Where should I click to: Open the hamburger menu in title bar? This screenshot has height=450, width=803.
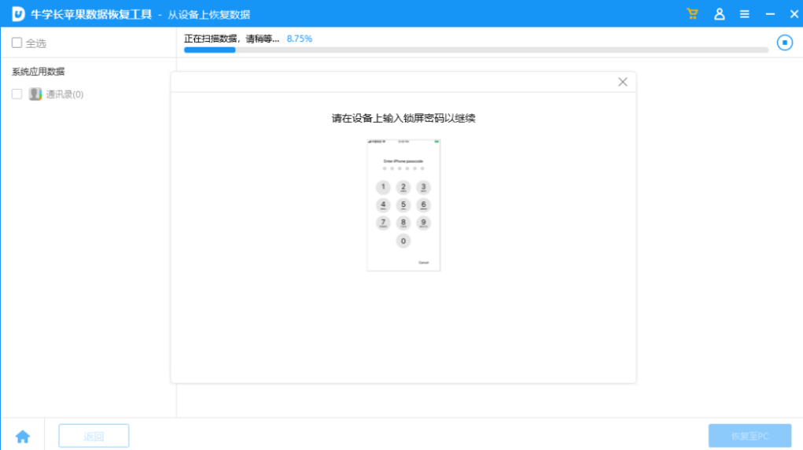(745, 14)
